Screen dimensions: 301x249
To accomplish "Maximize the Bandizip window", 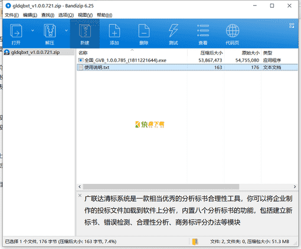I will click(272, 6).
